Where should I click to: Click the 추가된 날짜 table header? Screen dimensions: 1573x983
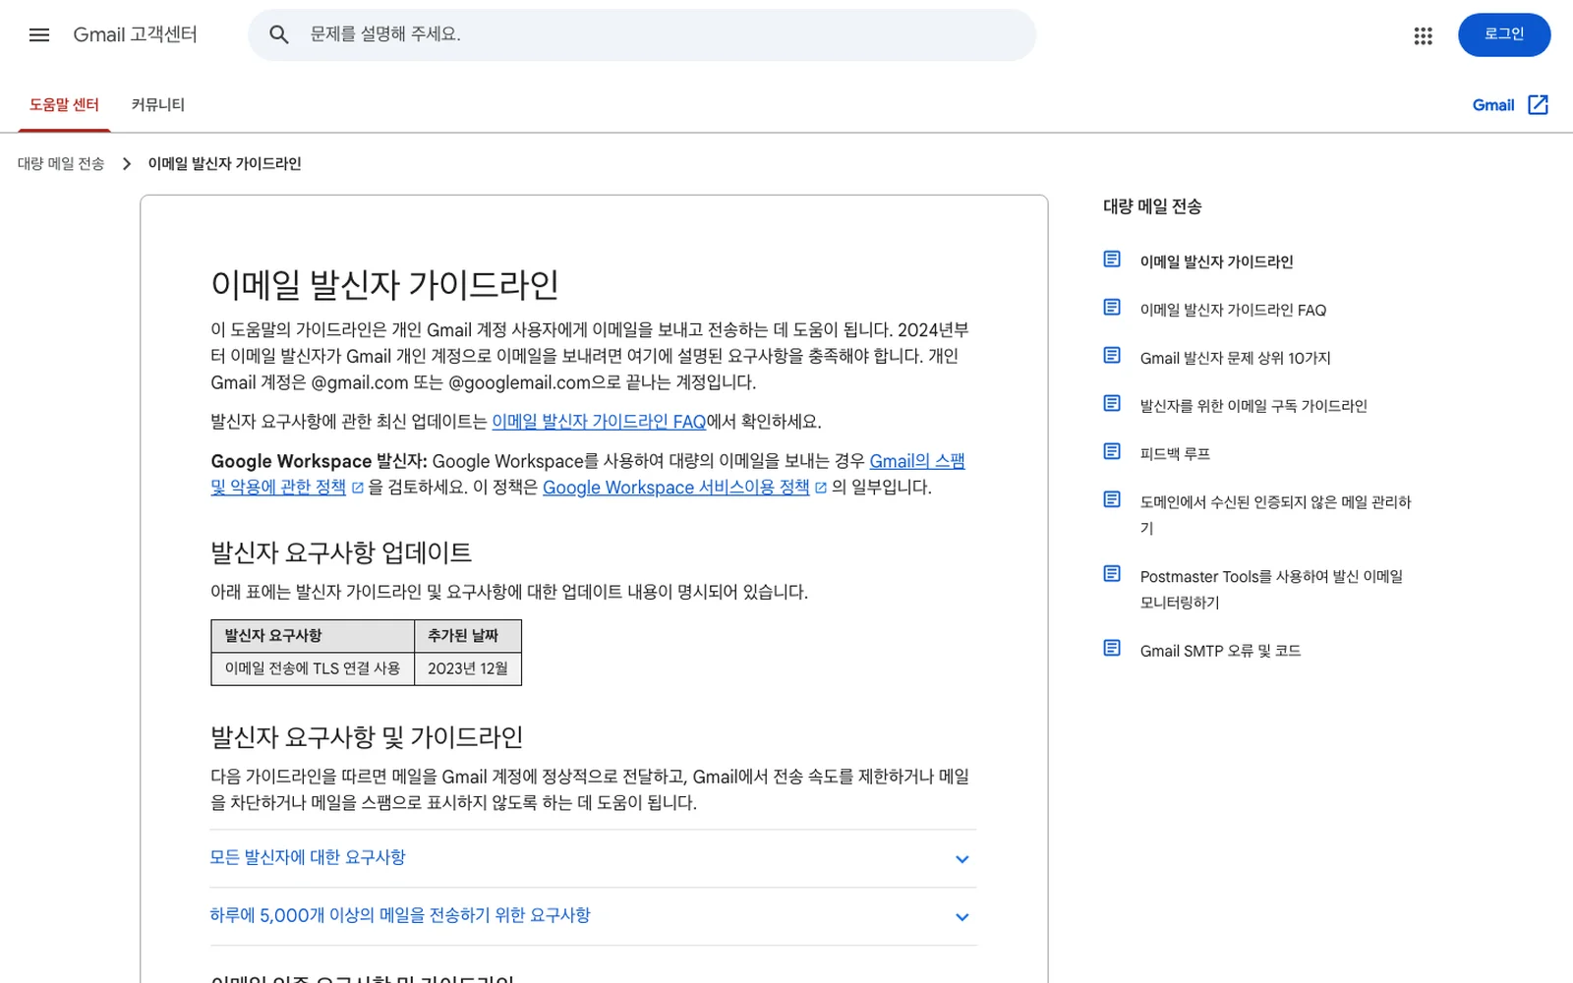[468, 636]
